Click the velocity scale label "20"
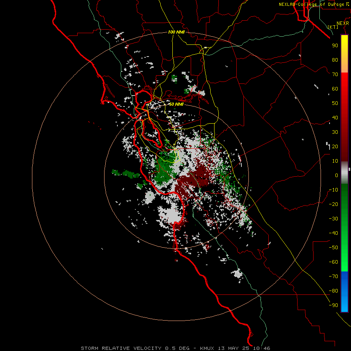Image resolution: width=351 pixels, height=351 pixels. click(x=335, y=147)
